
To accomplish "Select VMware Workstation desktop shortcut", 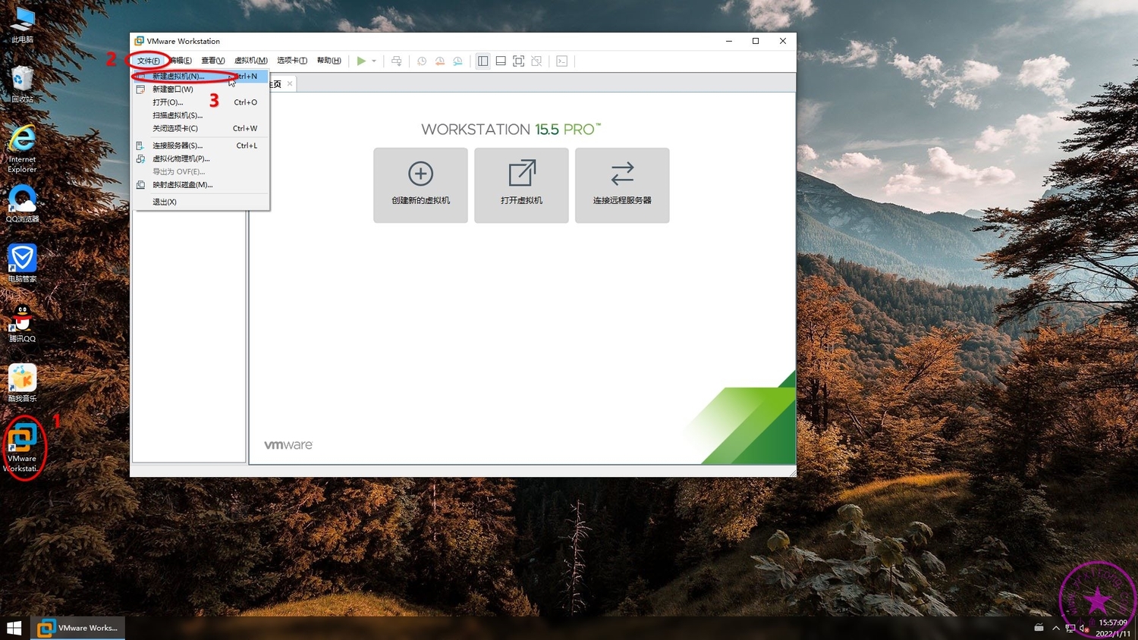I will 23,448.
